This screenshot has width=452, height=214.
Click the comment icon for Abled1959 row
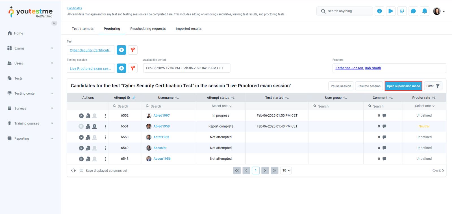pyautogui.click(x=384, y=126)
